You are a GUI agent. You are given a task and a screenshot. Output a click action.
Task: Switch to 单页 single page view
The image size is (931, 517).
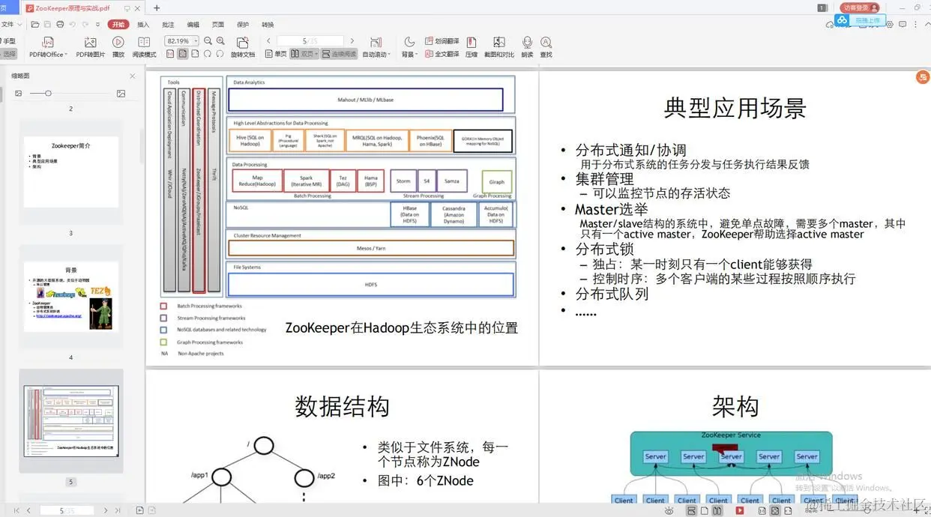[276, 54]
